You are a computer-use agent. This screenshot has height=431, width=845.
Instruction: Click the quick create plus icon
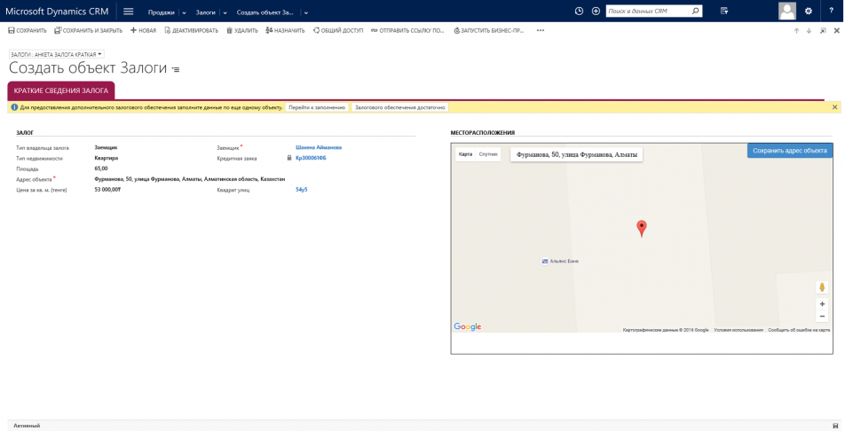pos(596,12)
